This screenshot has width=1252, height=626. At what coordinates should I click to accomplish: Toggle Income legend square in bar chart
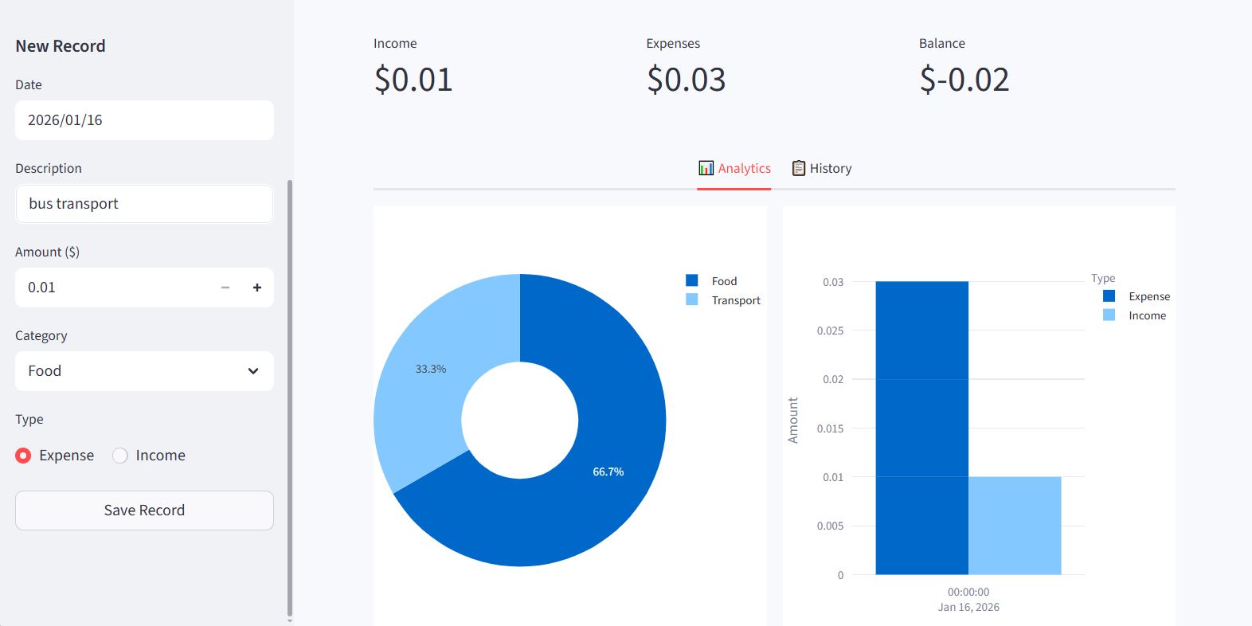(x=1109, y=315)
